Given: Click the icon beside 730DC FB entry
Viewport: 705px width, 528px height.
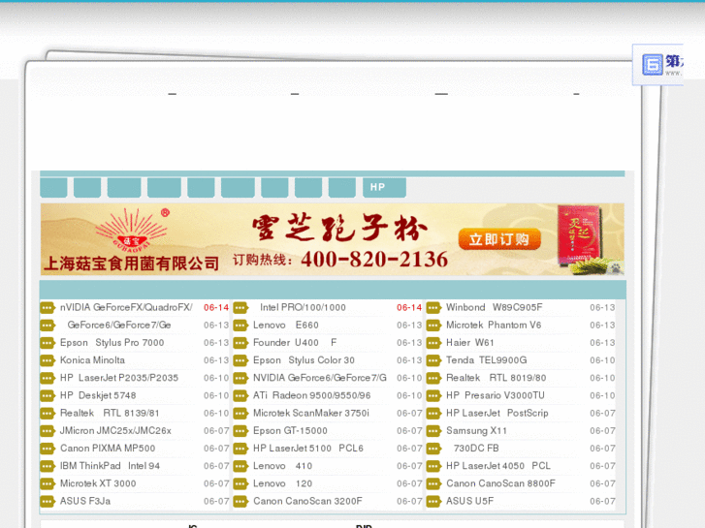Looking at the screenshot, I should click(433, 449).
